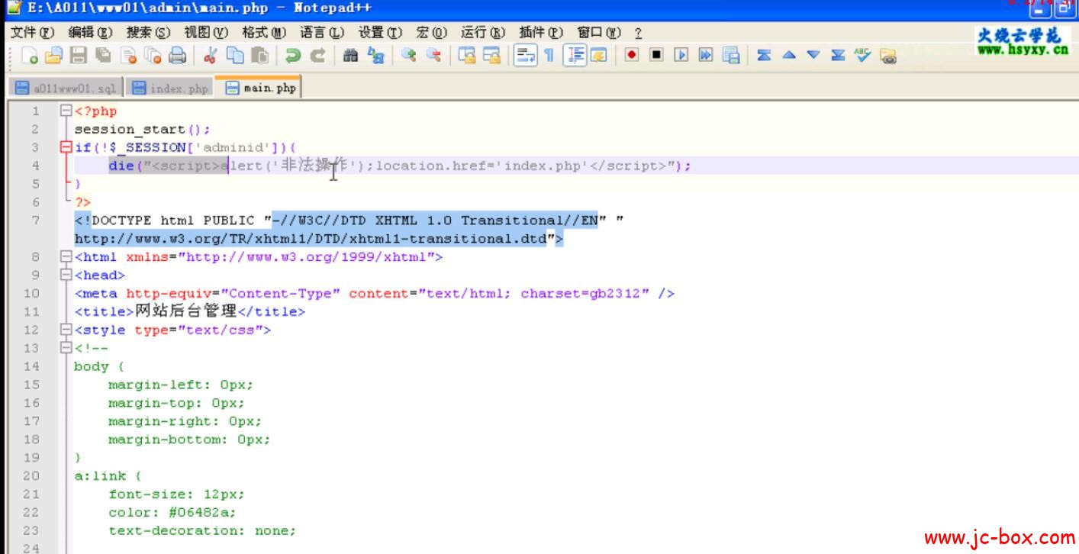Viewport: 1079px width, 554px height.
Task: Switch to the a011www01.sql tab
Action: (66, 89)
